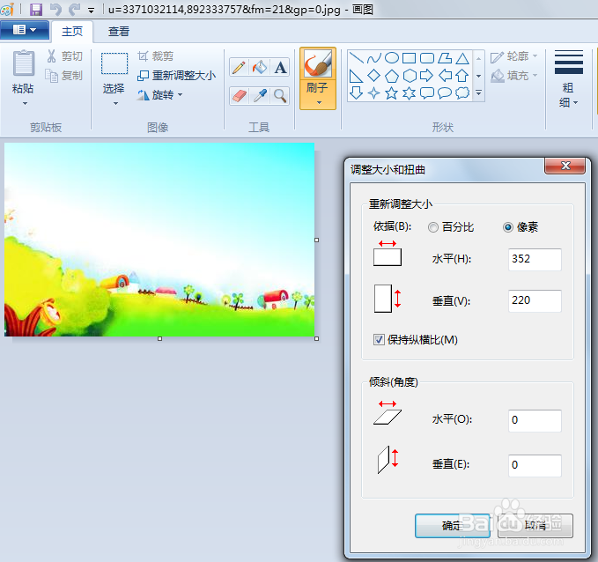This screenshot has width=598, height=562.
Task: Click Resize (重新调整大小) in ribbon
Action: point(176,75)
